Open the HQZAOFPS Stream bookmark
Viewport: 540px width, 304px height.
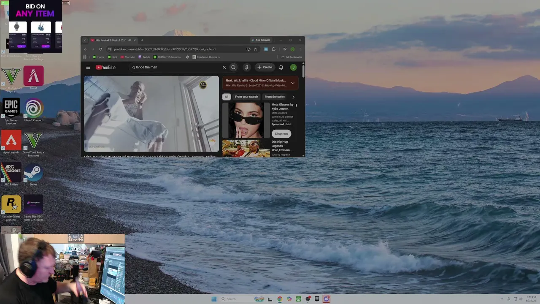[167, 57]
